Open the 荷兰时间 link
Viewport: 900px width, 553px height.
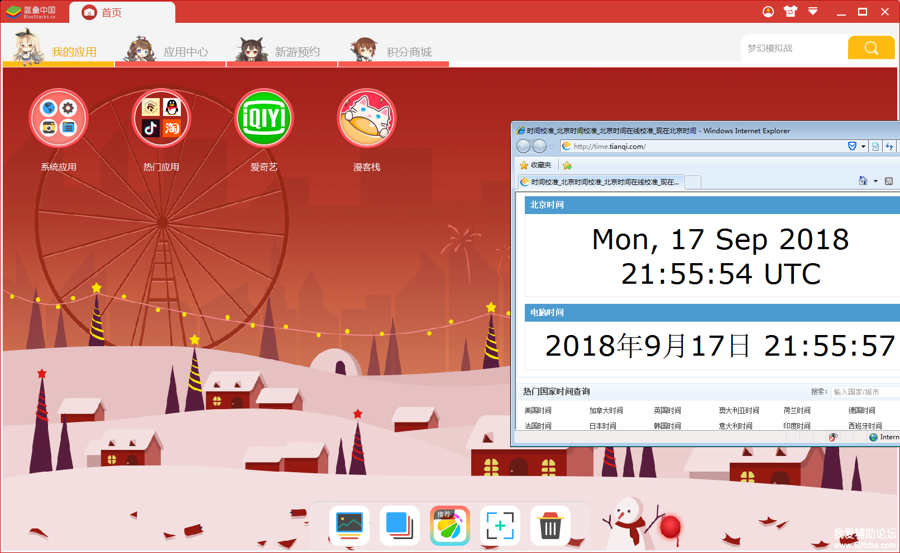[x=797, y=410]
